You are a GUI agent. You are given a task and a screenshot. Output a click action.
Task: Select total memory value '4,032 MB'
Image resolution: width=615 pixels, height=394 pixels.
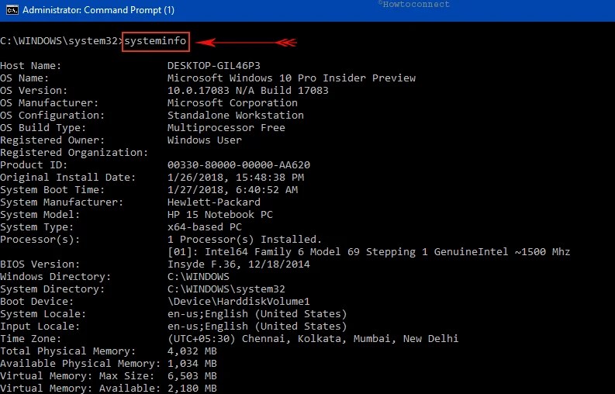point(192,351)
